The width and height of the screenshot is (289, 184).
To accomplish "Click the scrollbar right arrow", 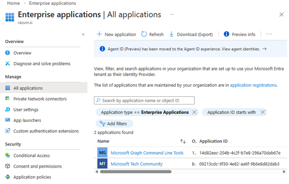I will click(x=284, y=171).
